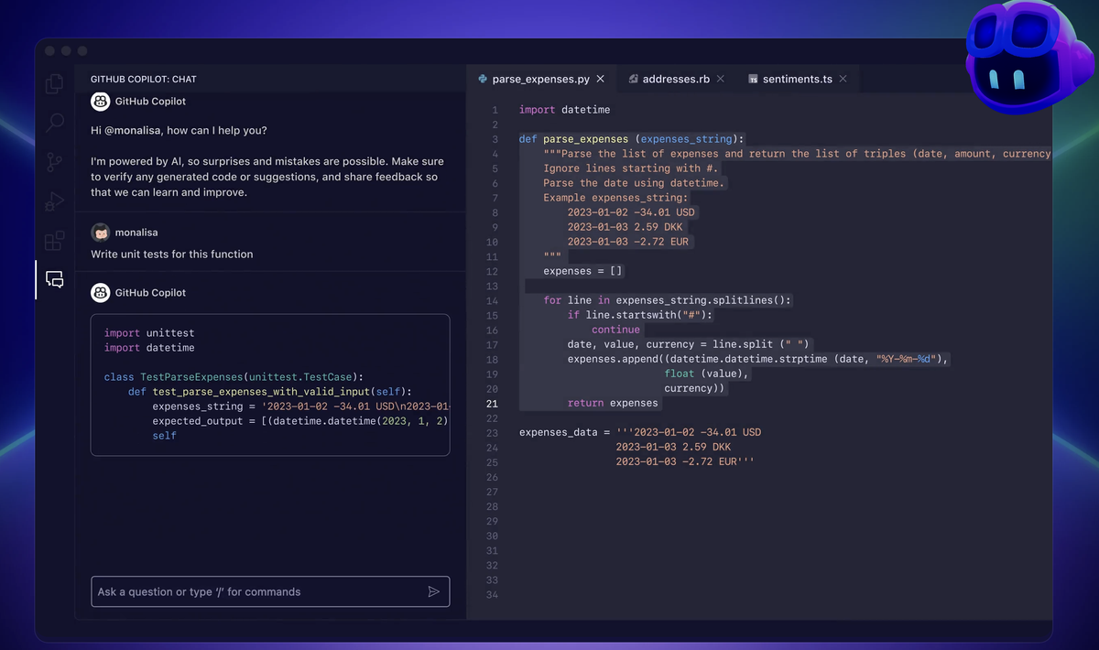Click the if line.startswith("#") line
This screenshot has width=1099, height=650.
click(640, 315)
